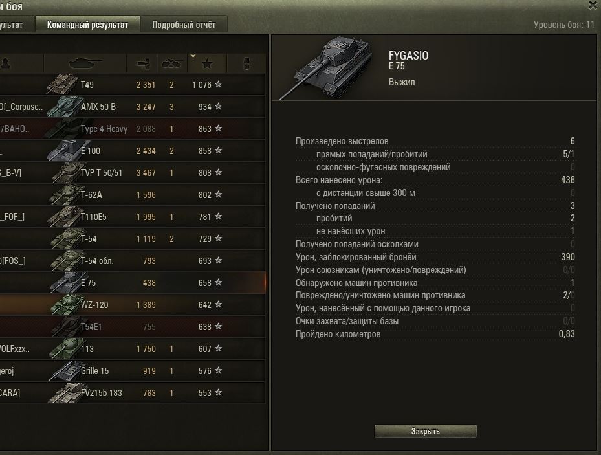Toggle sort arrow above the star column

193,56
